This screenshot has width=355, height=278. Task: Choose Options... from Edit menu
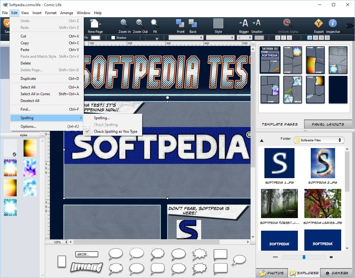click(47, 126)
